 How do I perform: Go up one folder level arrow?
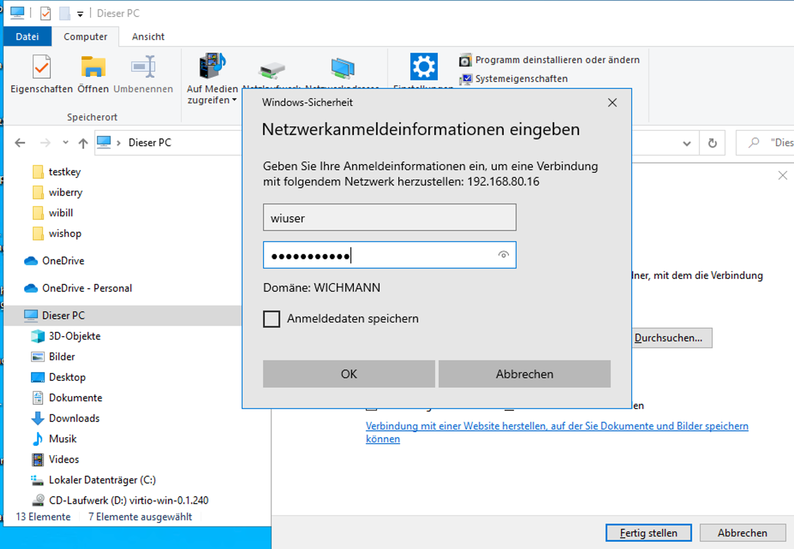83,143
